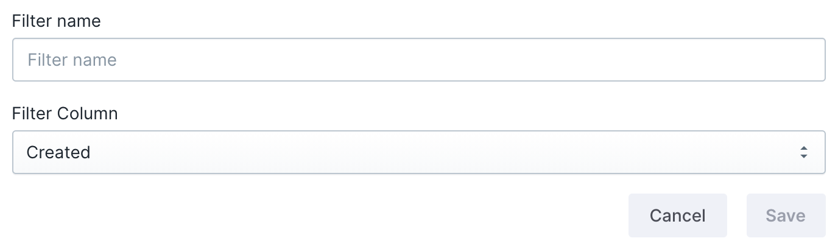Click the "Filter Column" label text

[x=65, y=113]
